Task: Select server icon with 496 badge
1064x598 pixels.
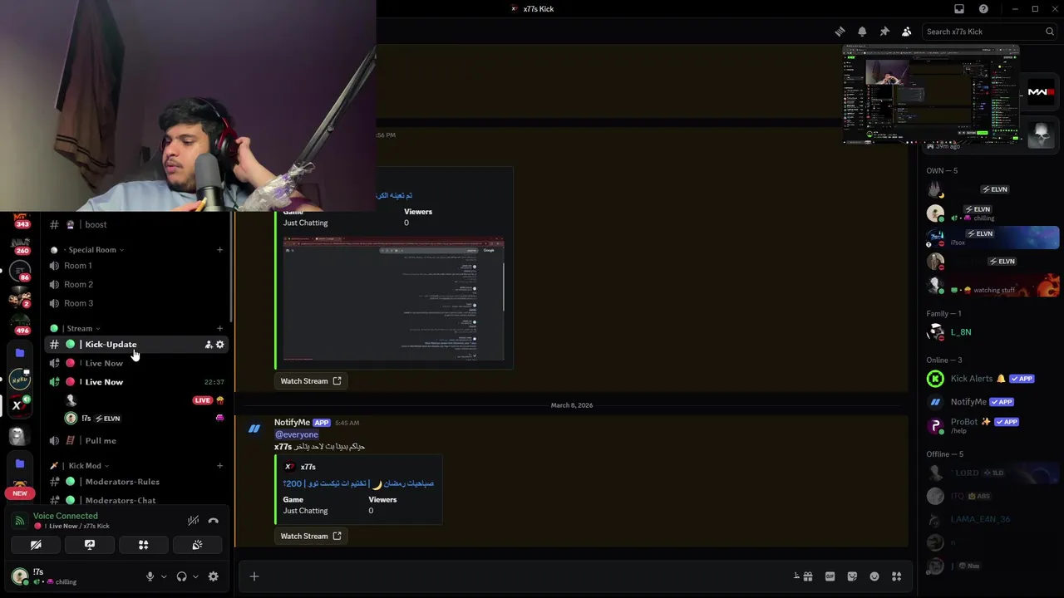Action: click(20, 325)
